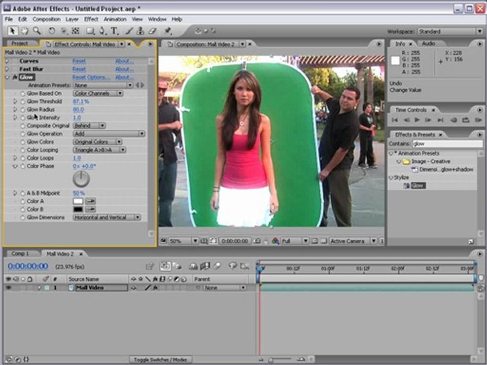Click the Color Phase dial
The width and height of the screenshot is (487, 365).
81,179
